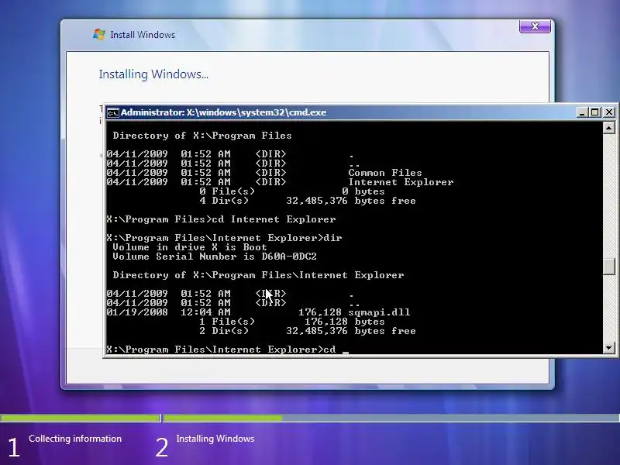Click the "Install Windows" dialog title text
The width and height of the screenshot is (620, 465).
143,35
